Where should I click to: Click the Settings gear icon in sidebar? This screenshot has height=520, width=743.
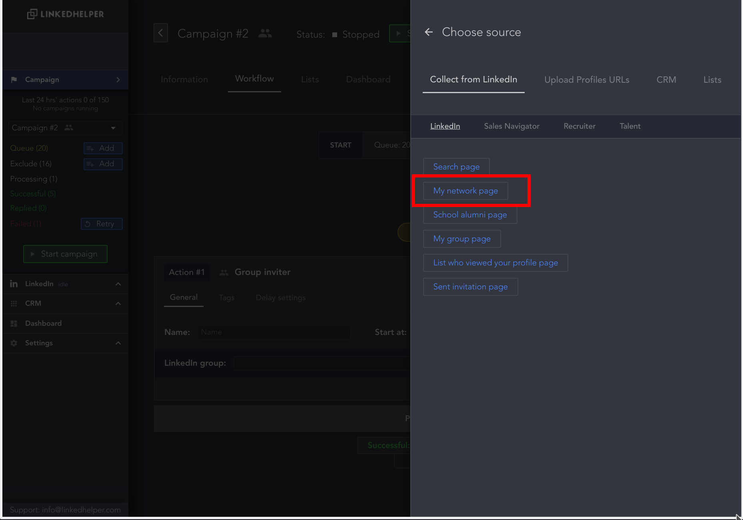pyautogui.click(x=14, y=343)
